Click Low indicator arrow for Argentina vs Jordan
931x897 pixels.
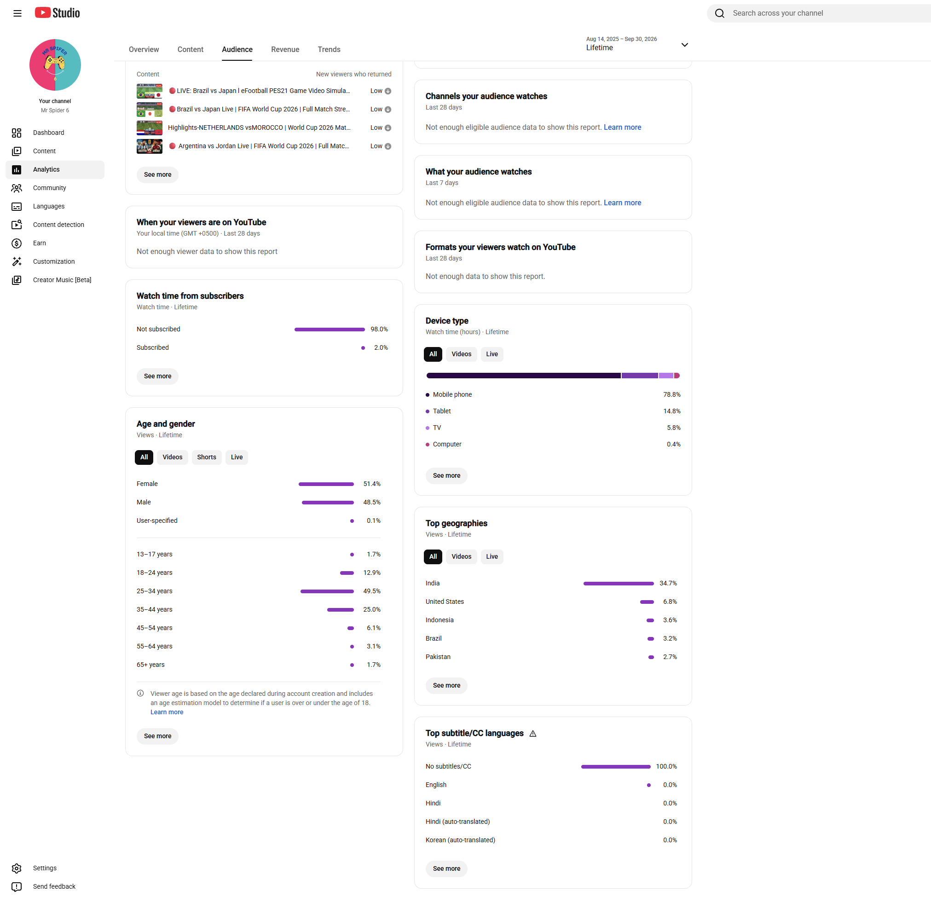click(x=387, y=146)
